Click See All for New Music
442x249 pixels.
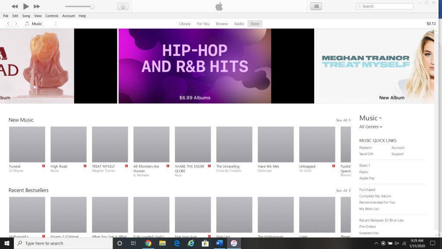point(343,120)
